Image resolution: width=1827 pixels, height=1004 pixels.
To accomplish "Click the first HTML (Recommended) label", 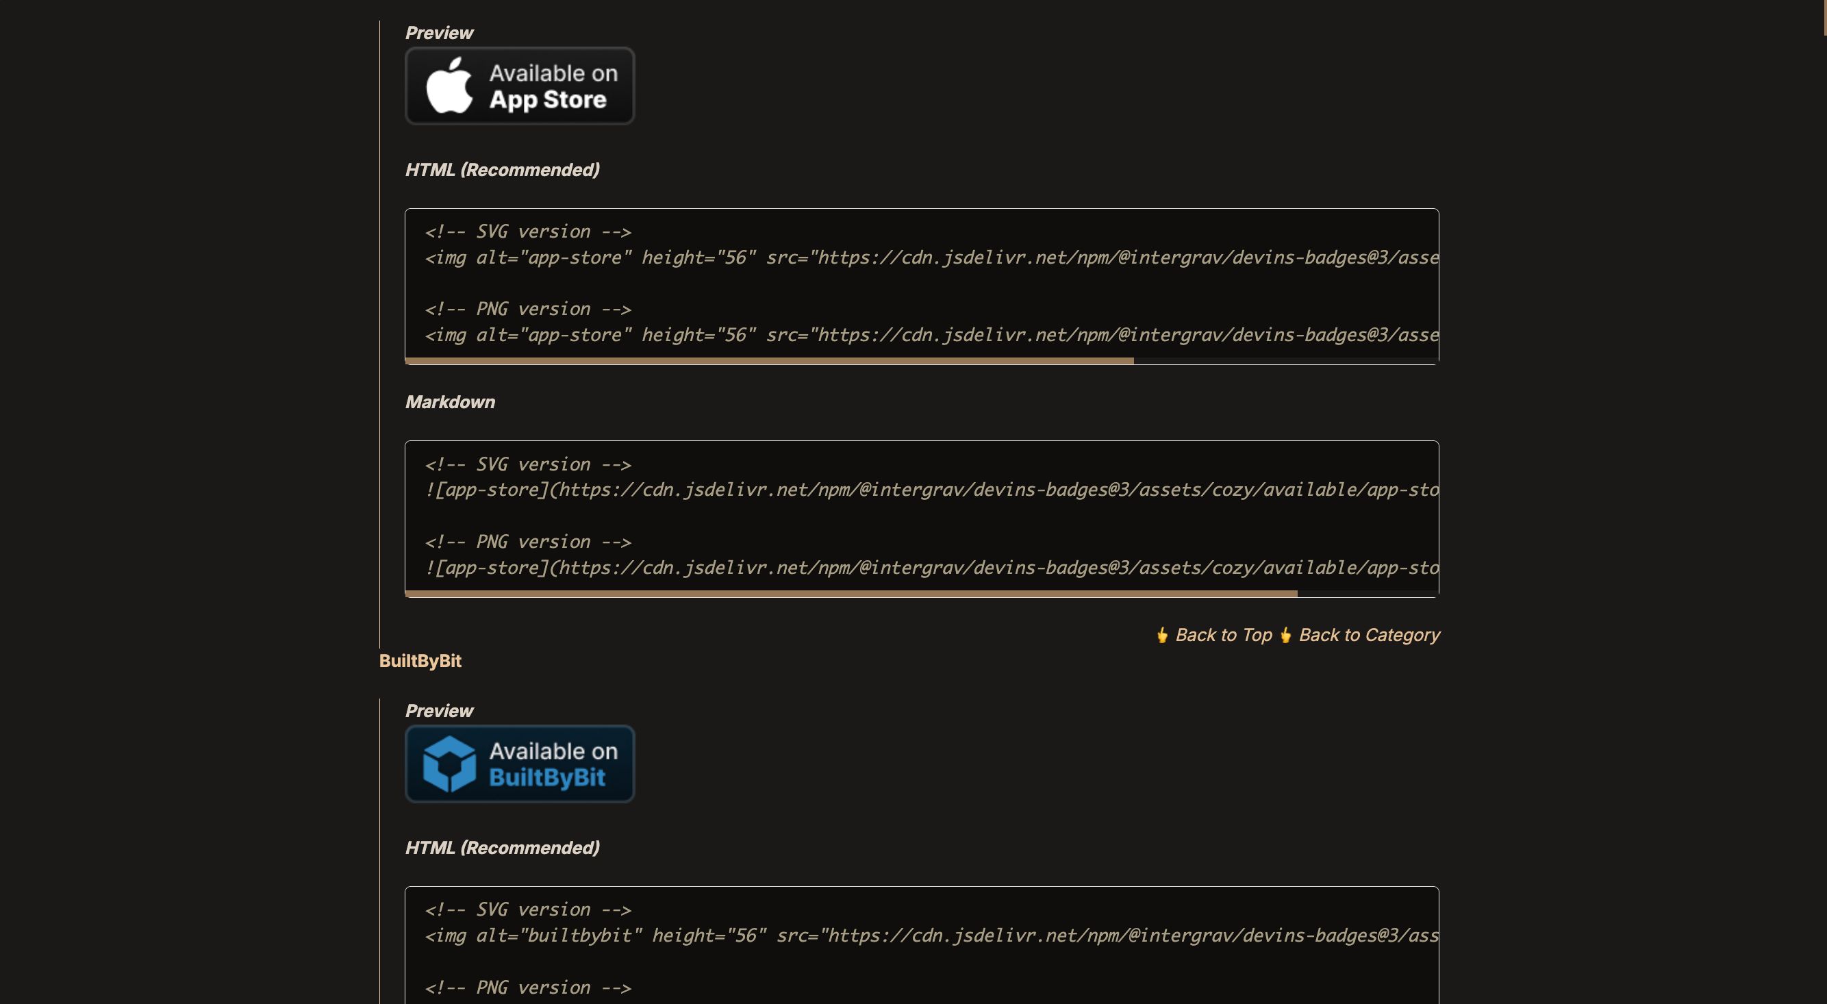I will click(x=502, y=170).
